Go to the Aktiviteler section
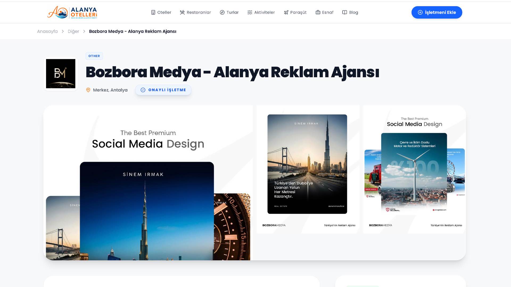 (x=261, y=12)
